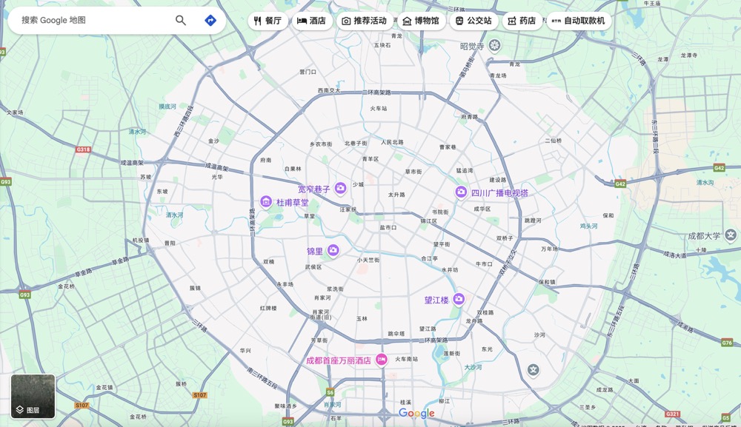Click the 火车站 label
Image resolution: width=741 pixels, height=427 pixels.
pyautogui.click(x=379, y=109)
